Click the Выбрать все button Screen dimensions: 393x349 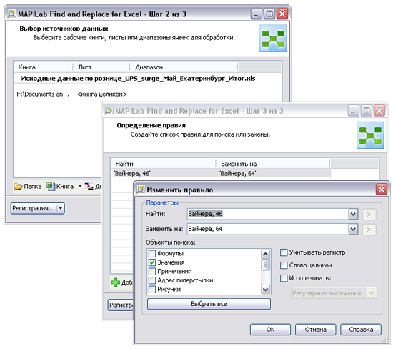click(209, 304)
